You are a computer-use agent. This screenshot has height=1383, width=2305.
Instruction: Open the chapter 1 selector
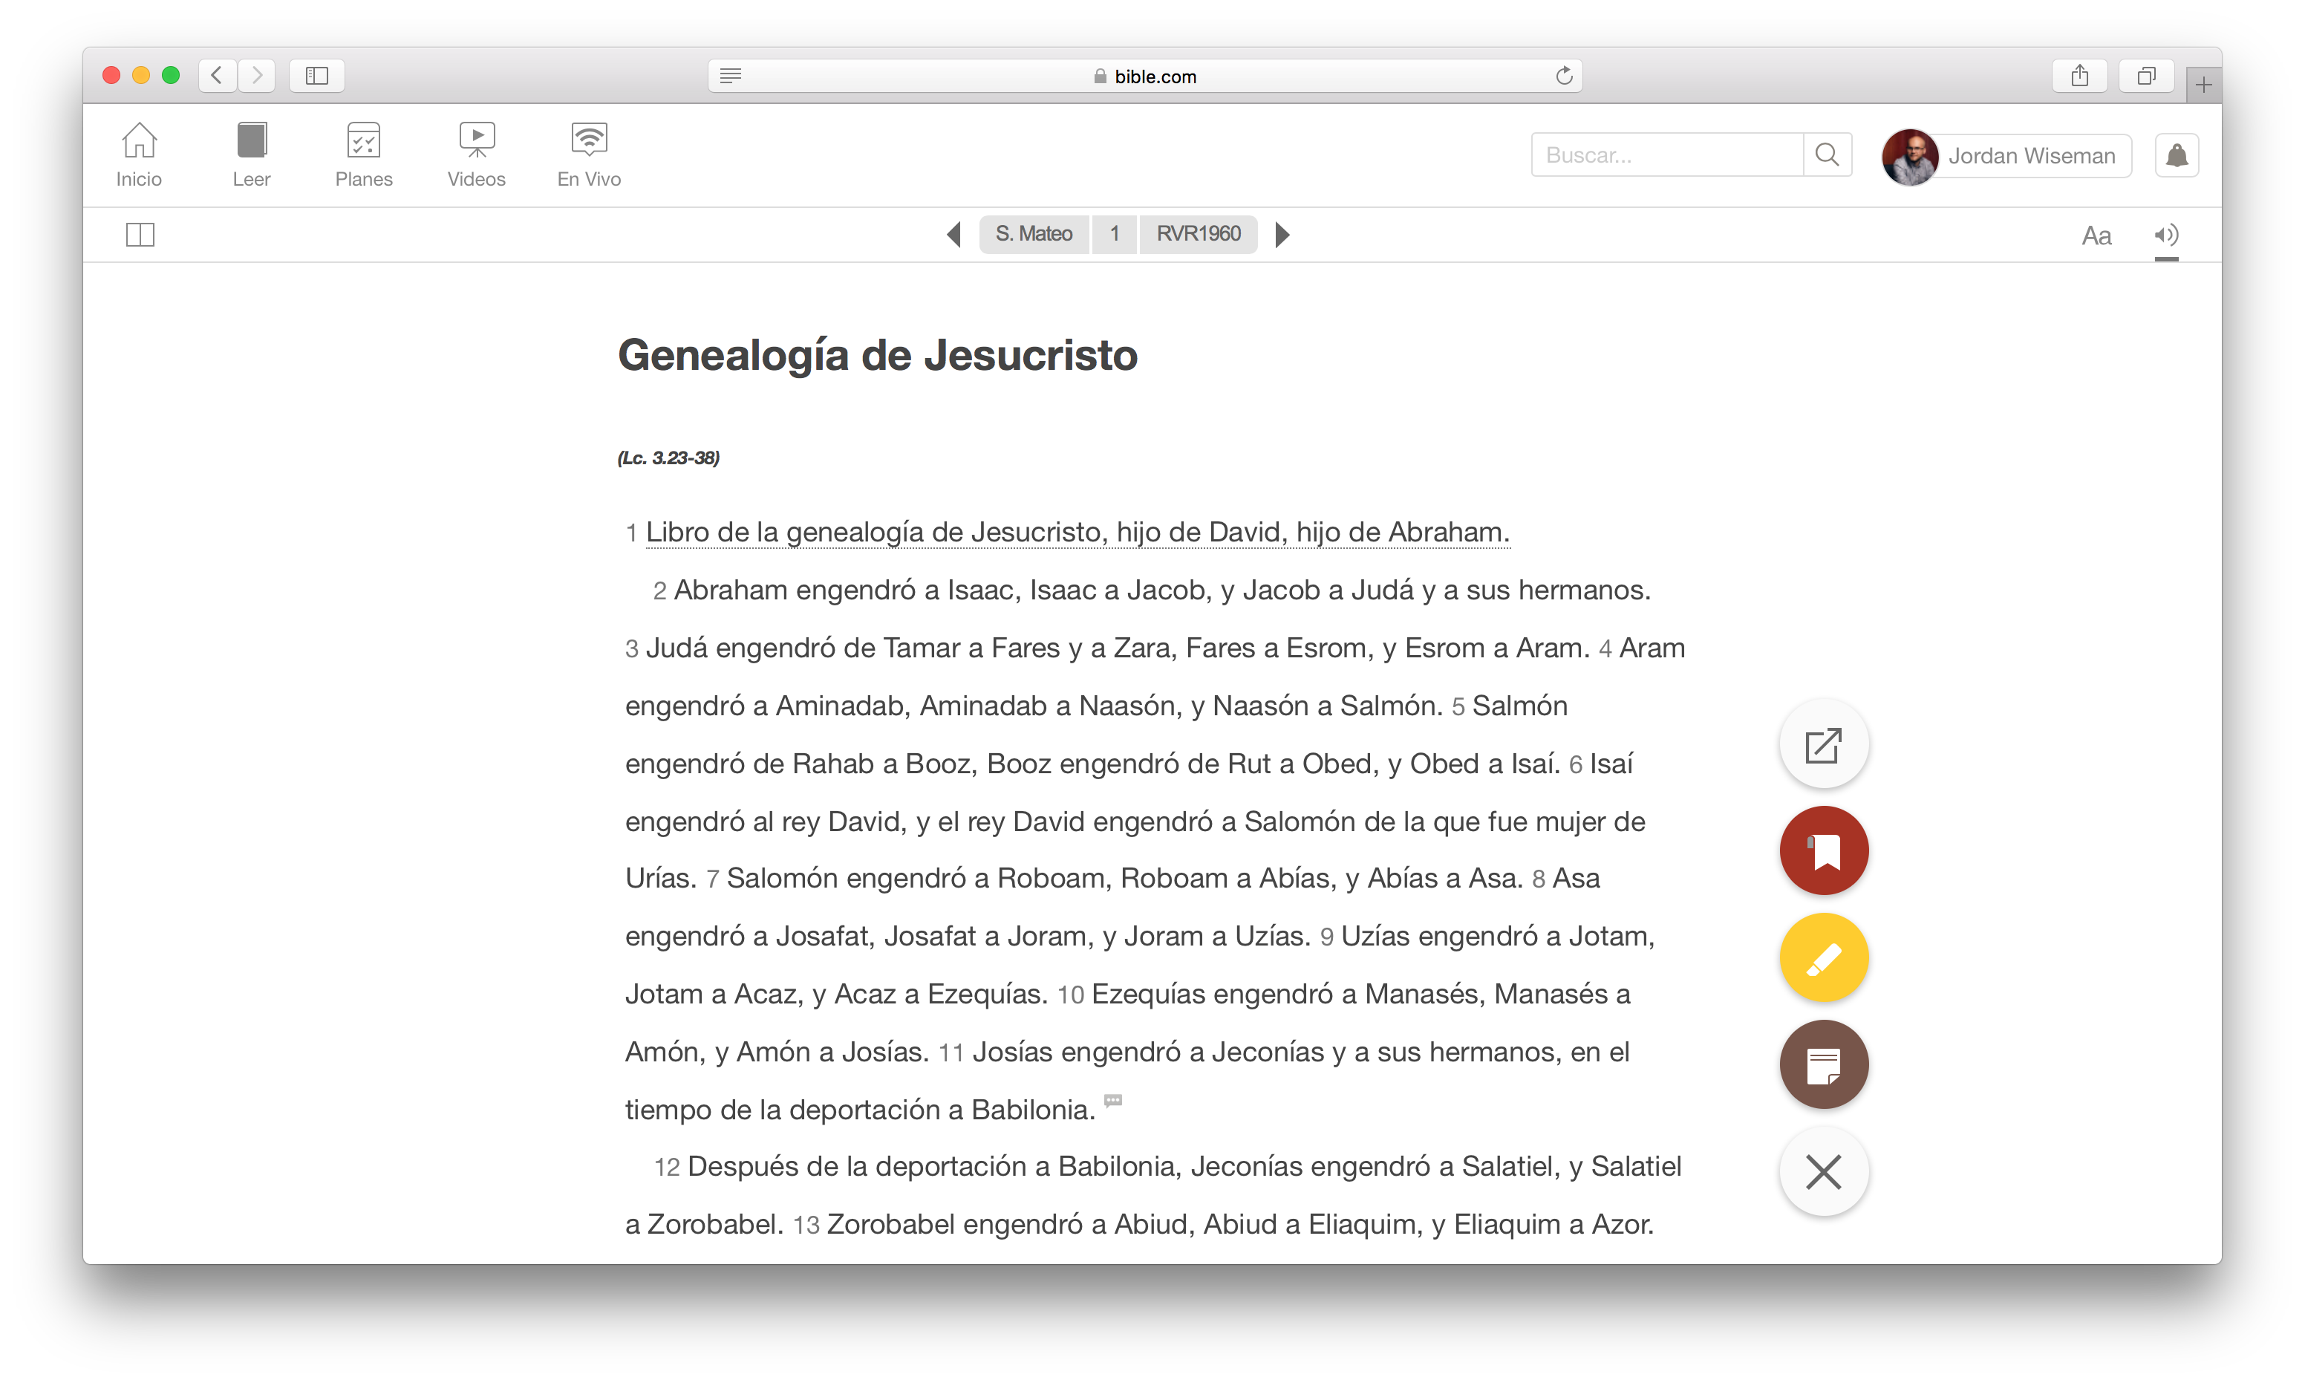pos(1115,234)
